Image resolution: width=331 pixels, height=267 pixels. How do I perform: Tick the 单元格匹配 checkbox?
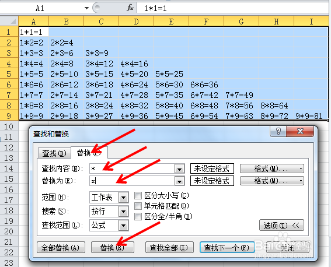click(138, 206)
